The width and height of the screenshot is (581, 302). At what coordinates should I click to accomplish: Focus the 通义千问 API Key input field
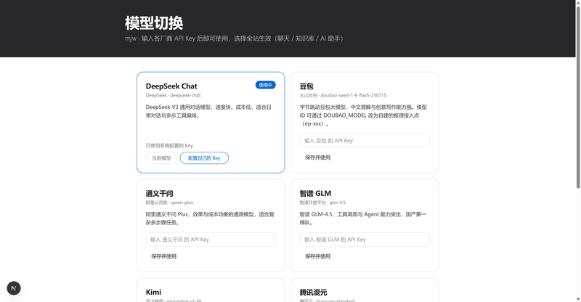coord(211,240)
